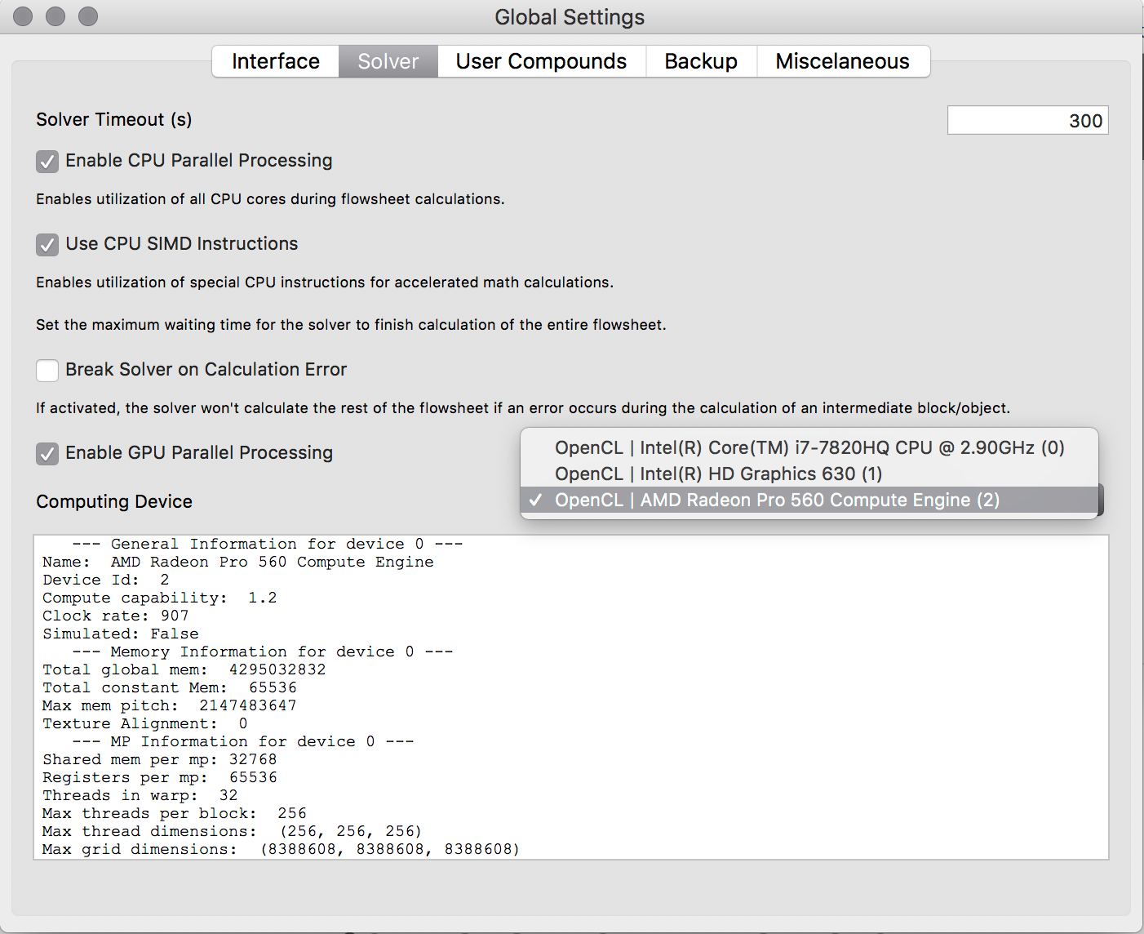Go to the Backup tab

(x=701, y=61)
